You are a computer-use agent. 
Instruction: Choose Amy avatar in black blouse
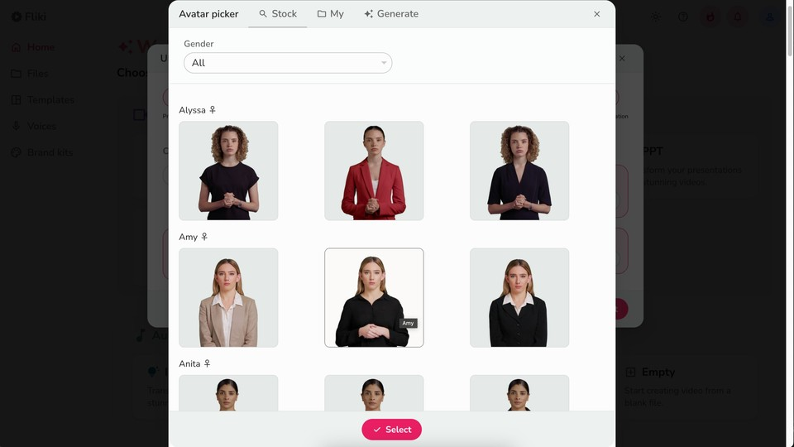[x=374, y=297]
